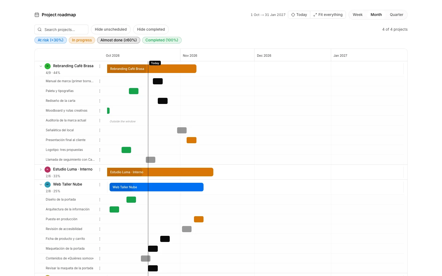This screenshot has height=276, width=442.
Task: Collapse the Web Taller Nube project
Action: 41,185
